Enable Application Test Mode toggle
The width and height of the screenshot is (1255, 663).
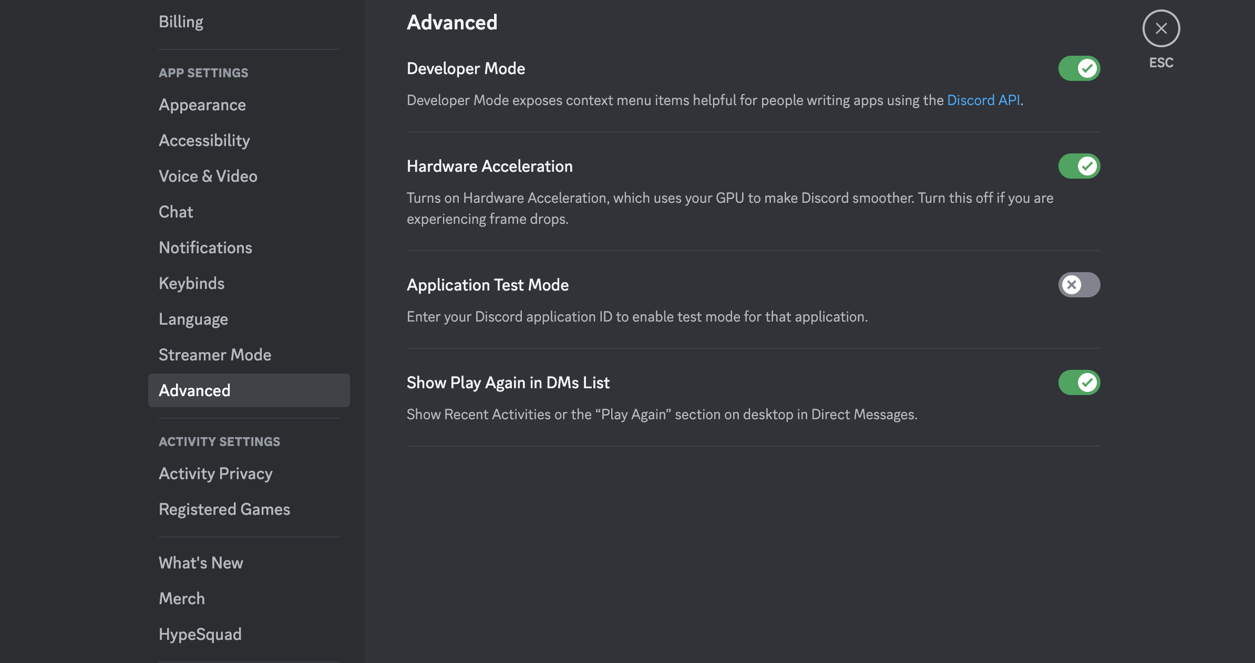1079,285
